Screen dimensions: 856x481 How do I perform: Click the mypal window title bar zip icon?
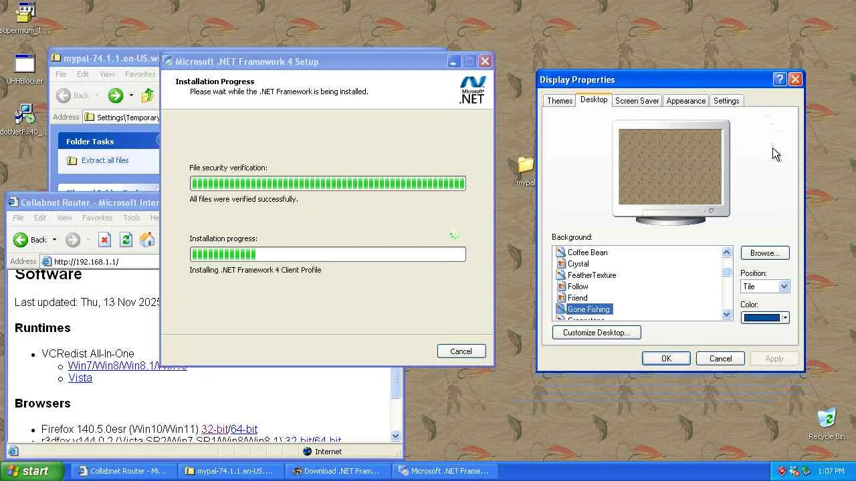[56, 59]
